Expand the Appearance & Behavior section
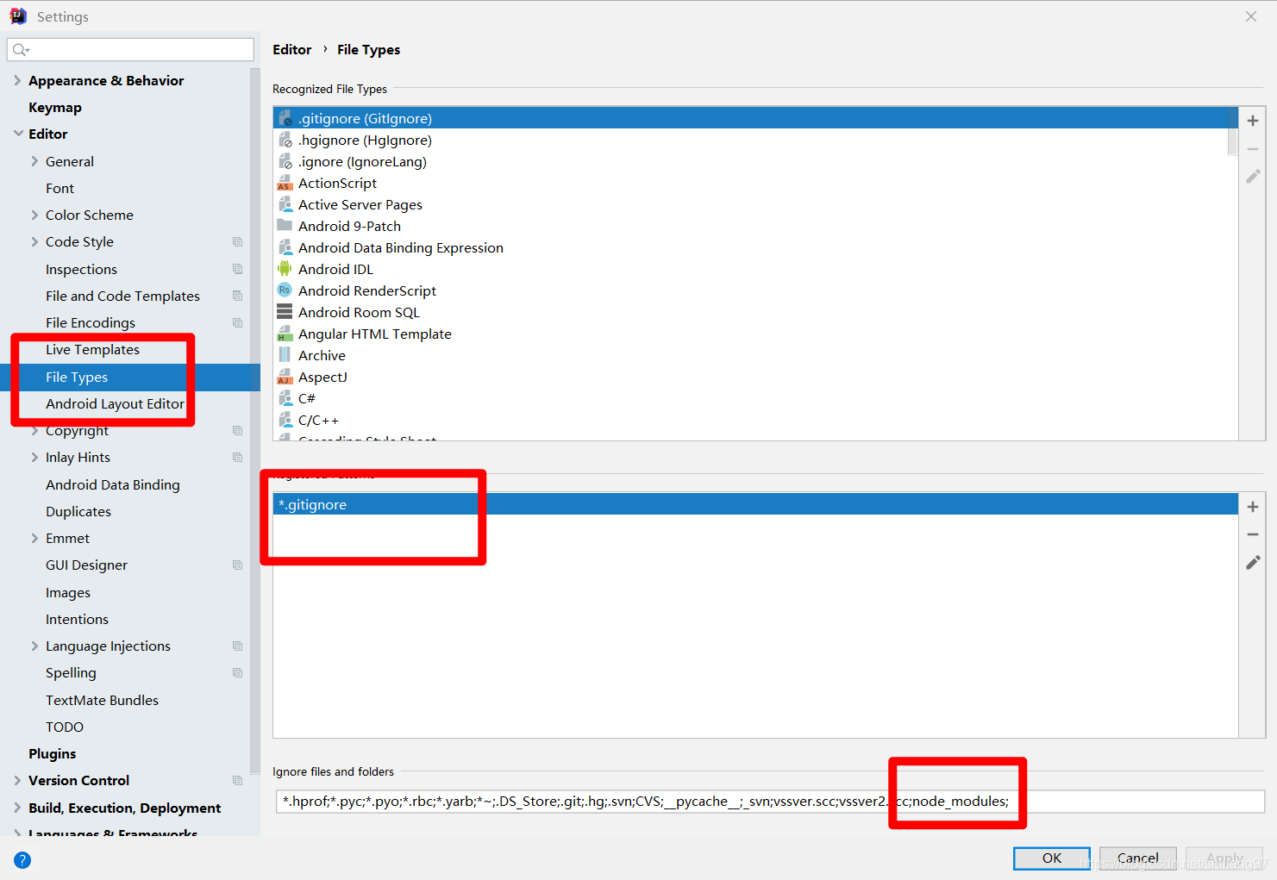Screen dimensions: 1277x880 click(17, 80)
